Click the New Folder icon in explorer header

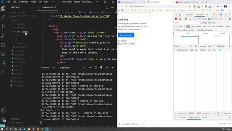coord(25,16)
